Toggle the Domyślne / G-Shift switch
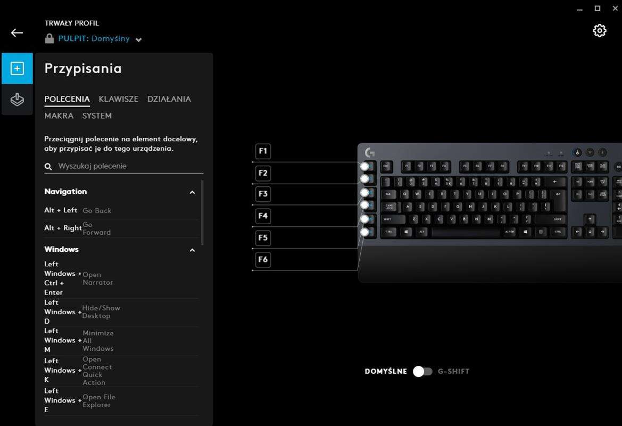Screen dimensions: 622x426 (422, 371)
